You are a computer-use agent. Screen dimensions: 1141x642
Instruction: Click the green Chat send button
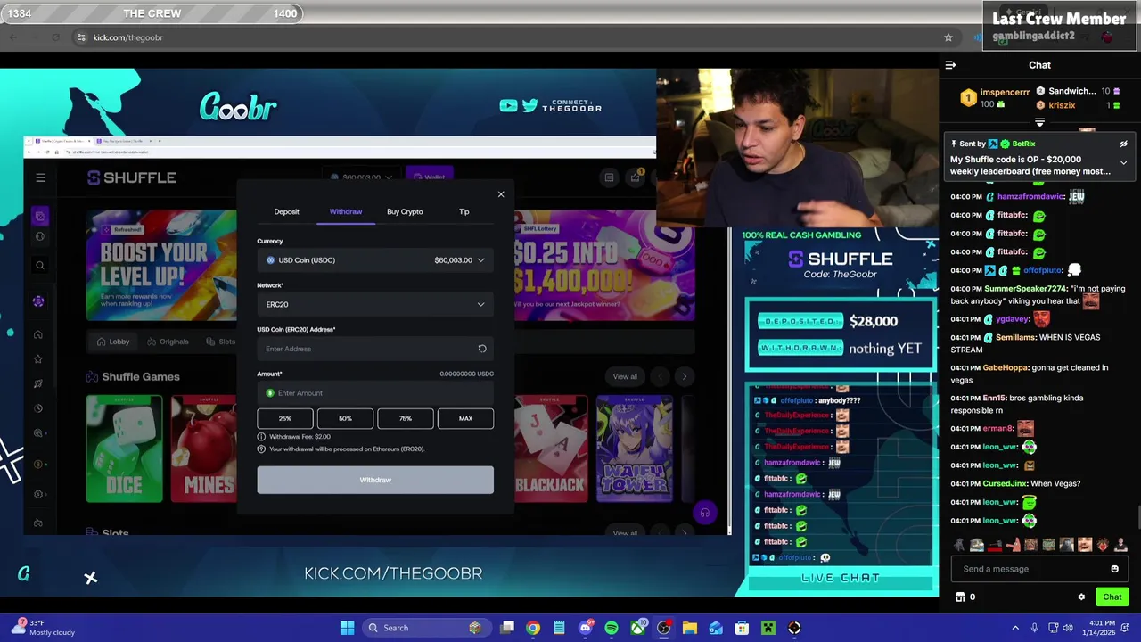pyautogui.click(x=1112, y=597)
